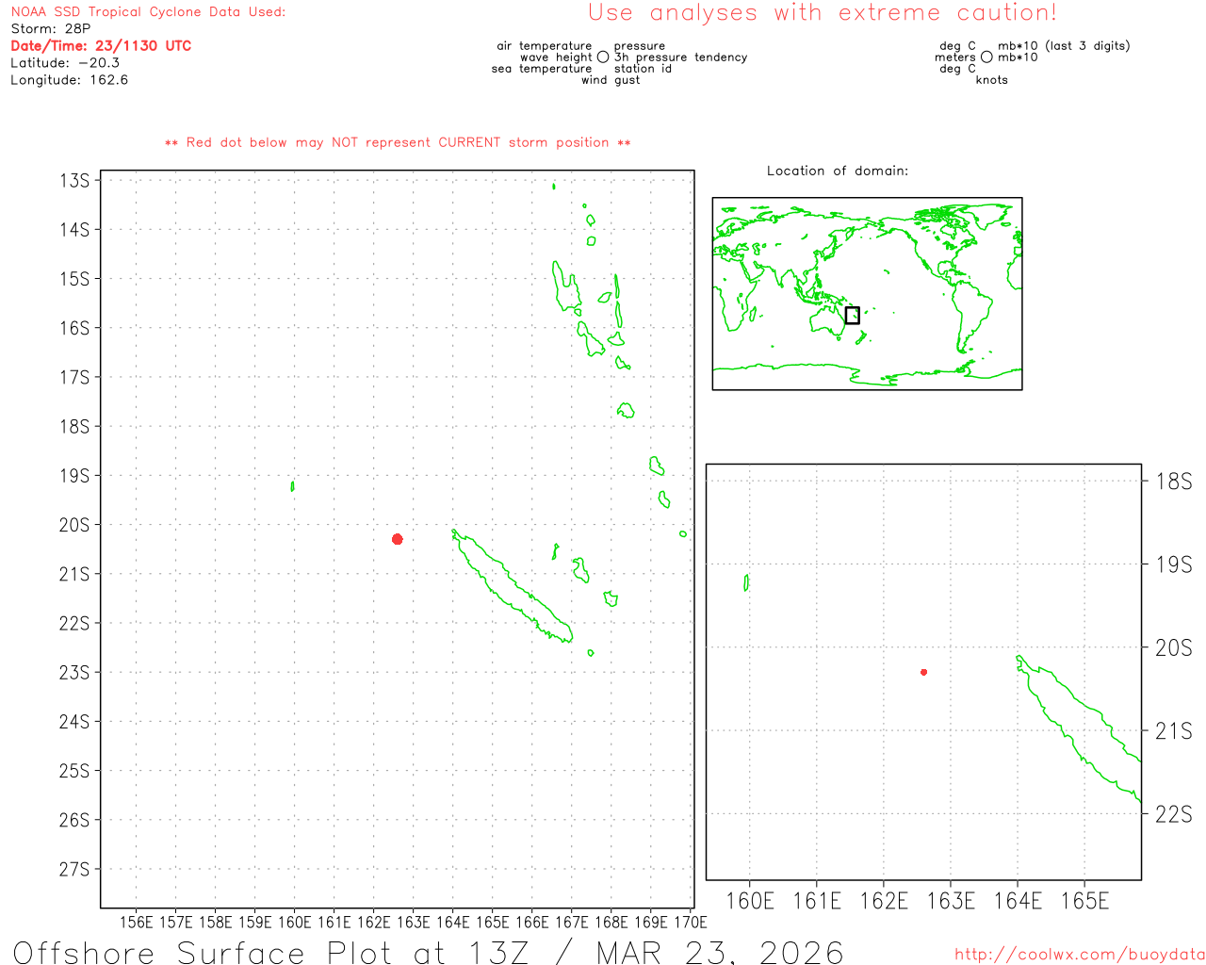Click the island outline in the inset map's left
The width and height of the screenshot is (1206, 965).
(x=746, y=582)
